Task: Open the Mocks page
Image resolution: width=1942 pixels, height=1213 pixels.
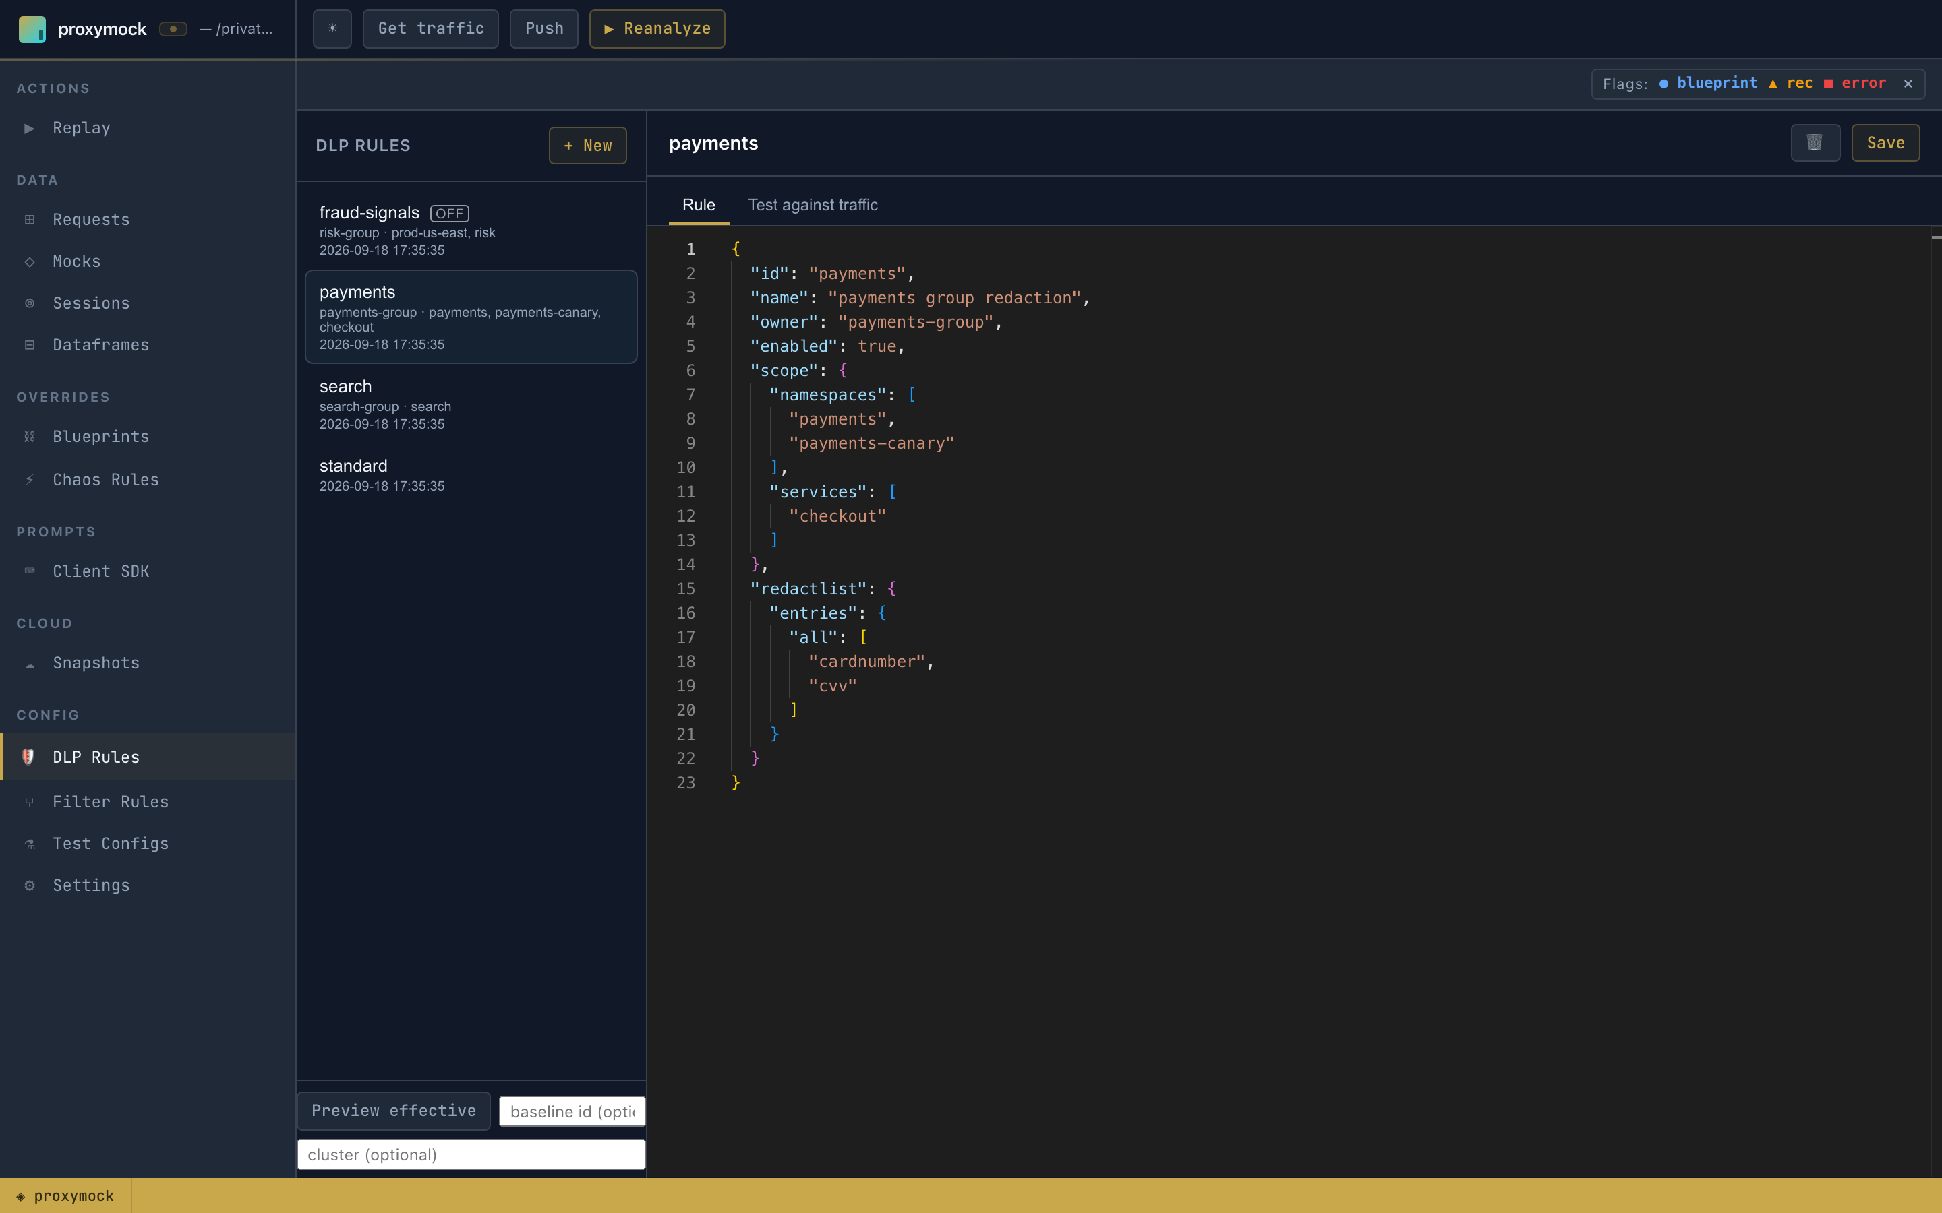Action: click(x=148, y=261)
